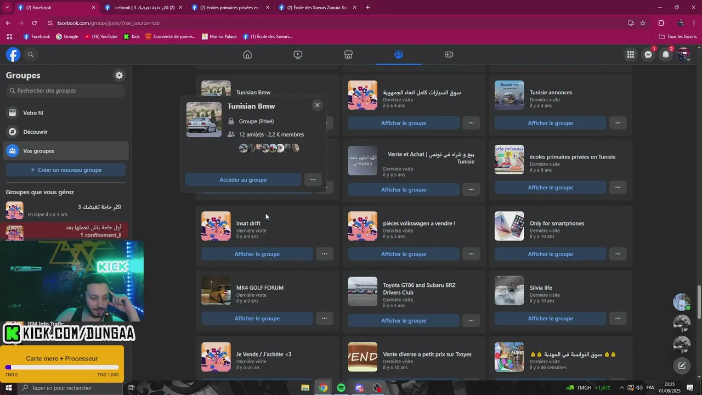The image size is (702, 395).
Task: Open Messenger icon
Action: (x=648, y=54)
